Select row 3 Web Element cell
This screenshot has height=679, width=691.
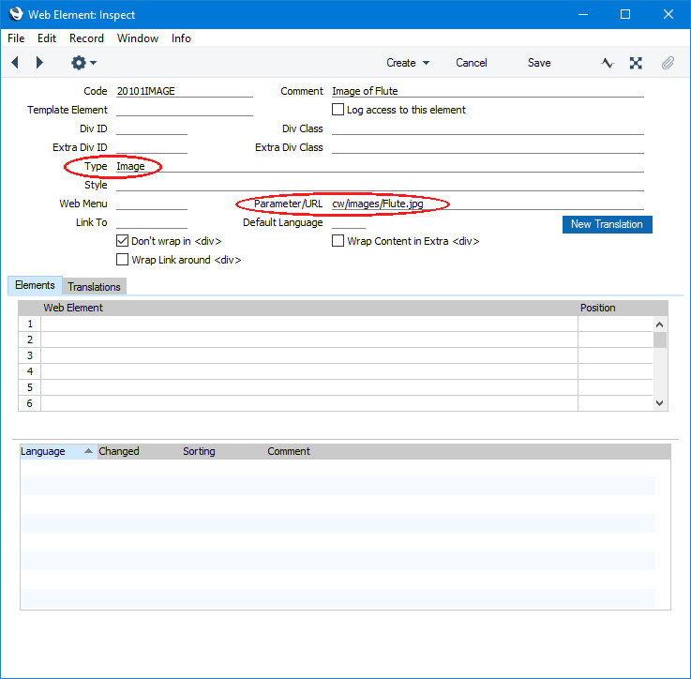[x=308, y=355]
